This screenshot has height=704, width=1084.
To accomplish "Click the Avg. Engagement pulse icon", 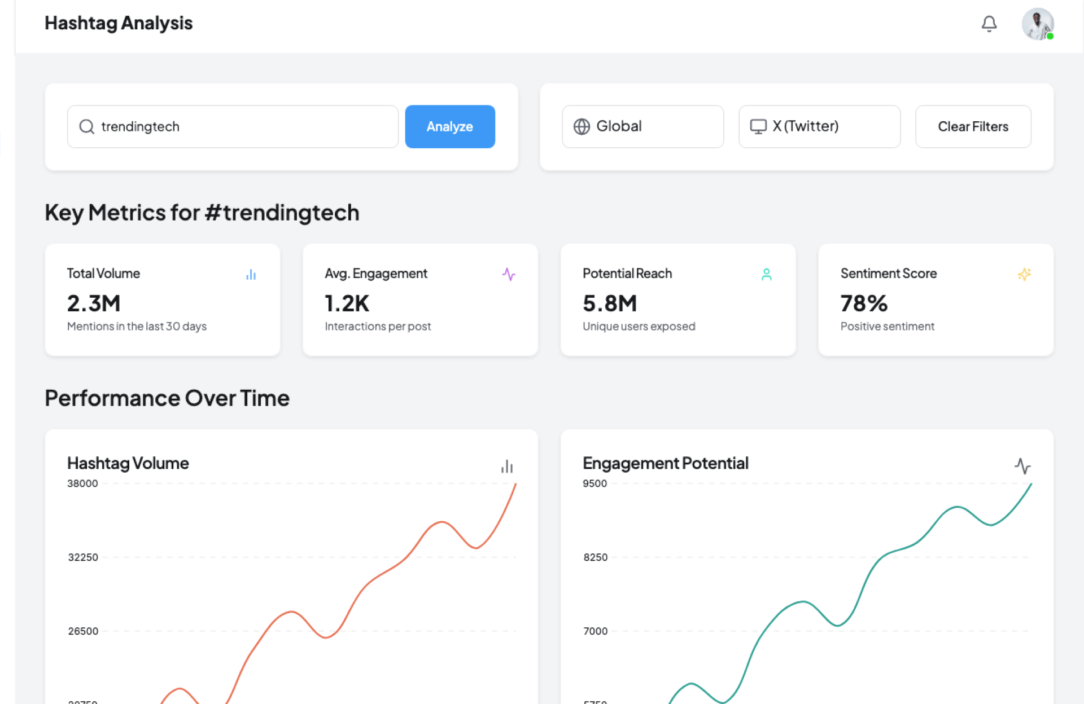I will tap(509, 274).
